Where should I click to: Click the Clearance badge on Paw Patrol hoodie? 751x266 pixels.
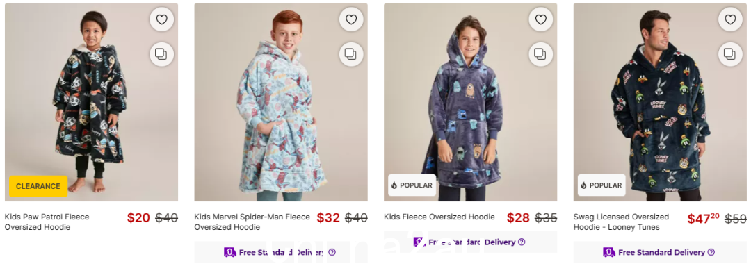coord(38,186)
